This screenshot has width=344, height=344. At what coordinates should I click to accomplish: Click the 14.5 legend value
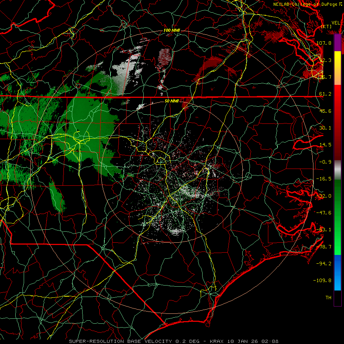tap(325, 145)
